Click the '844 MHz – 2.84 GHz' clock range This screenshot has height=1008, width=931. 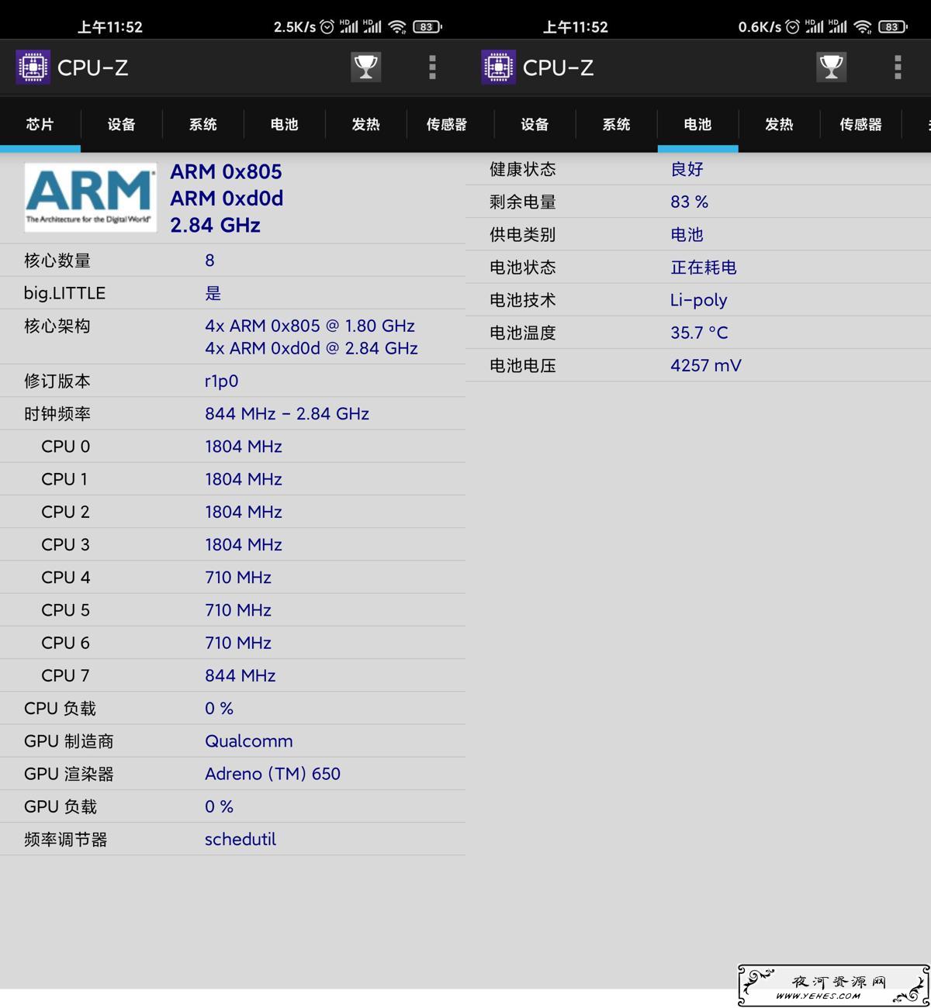(x=287, y=413)
